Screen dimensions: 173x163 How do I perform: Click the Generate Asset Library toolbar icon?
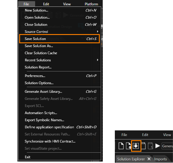[143, 146]
